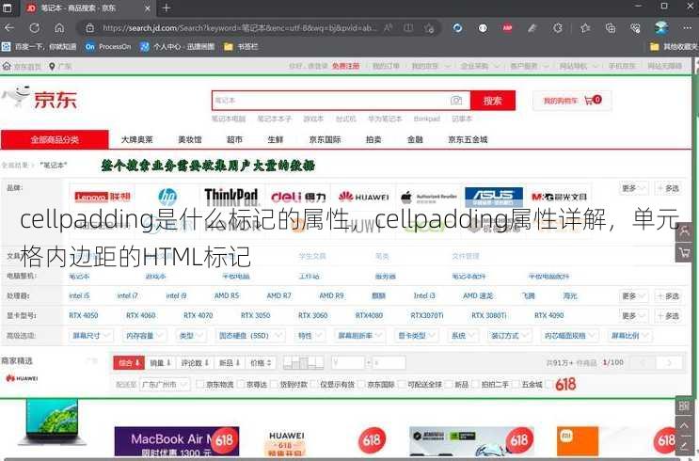Filter by the Lenovo 联想 brand logo
This screenshot has width=699, height=461.
coord(103,197)
